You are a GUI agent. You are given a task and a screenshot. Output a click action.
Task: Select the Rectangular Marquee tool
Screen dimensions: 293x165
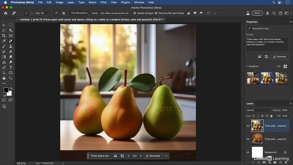11,25
